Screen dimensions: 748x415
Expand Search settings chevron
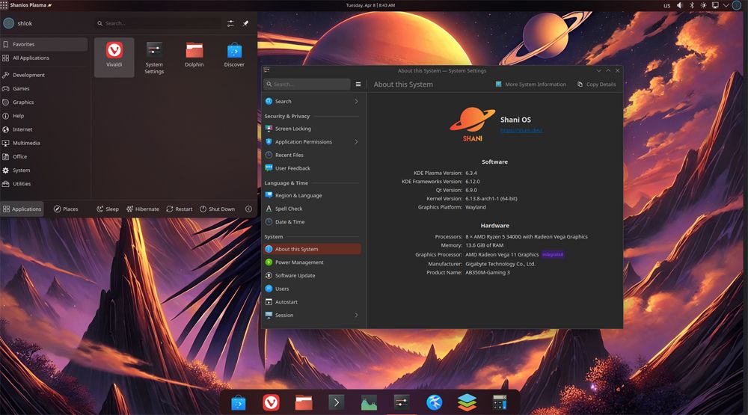[356, 101]
